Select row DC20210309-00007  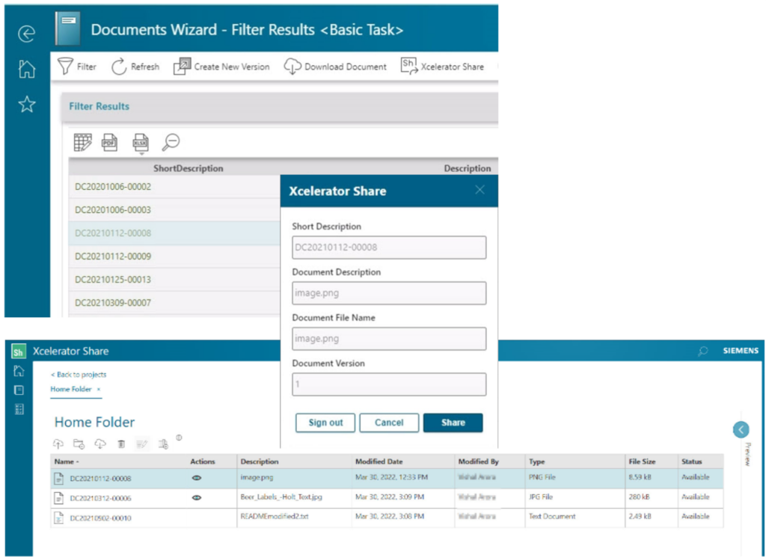(x=174, y=302)
